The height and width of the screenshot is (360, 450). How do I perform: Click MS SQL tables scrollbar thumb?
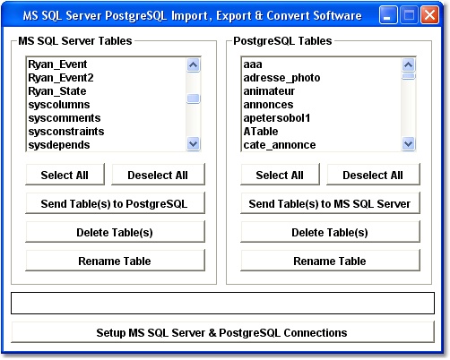click(194, 99)
